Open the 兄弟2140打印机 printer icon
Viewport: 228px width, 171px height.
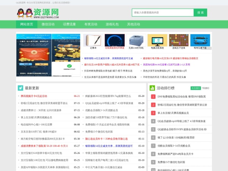pyautogui.click(x=136, y=40)
